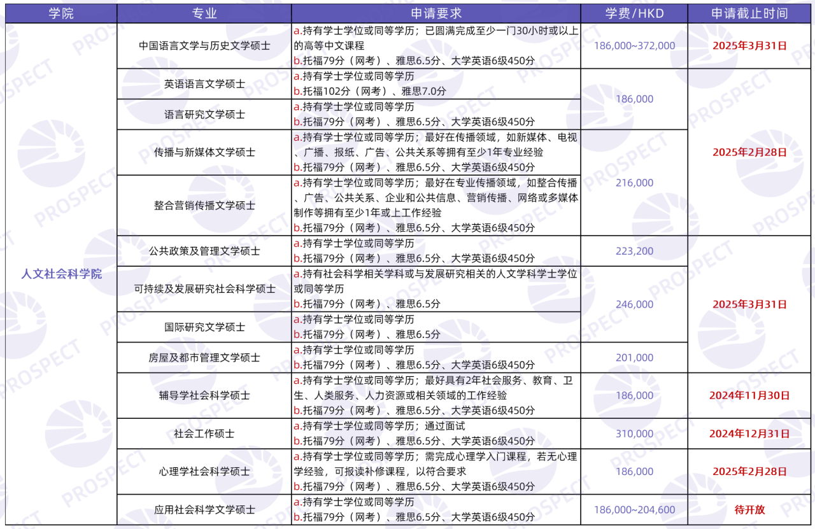The image size is (815, 529).
Task: Select the 公共政策及管理文学硕士 program cell
Action: [204, 251]
